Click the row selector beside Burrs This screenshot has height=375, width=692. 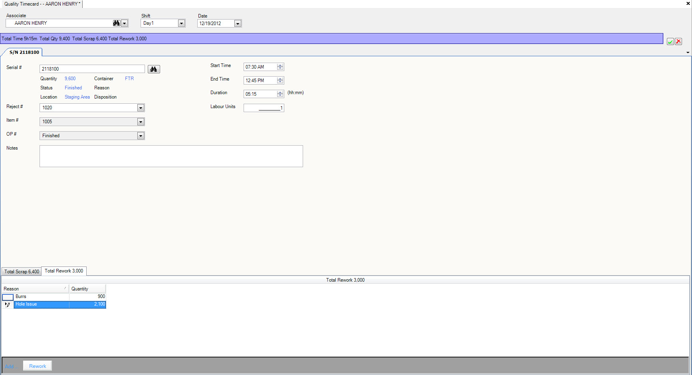coord(8,297)
